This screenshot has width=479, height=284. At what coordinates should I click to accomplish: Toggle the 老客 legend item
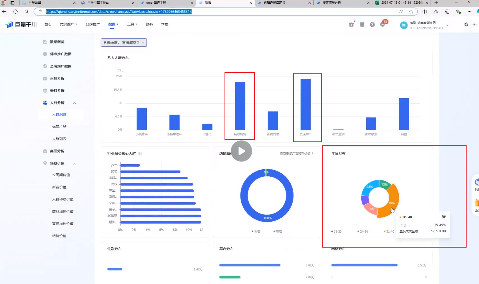256,231
